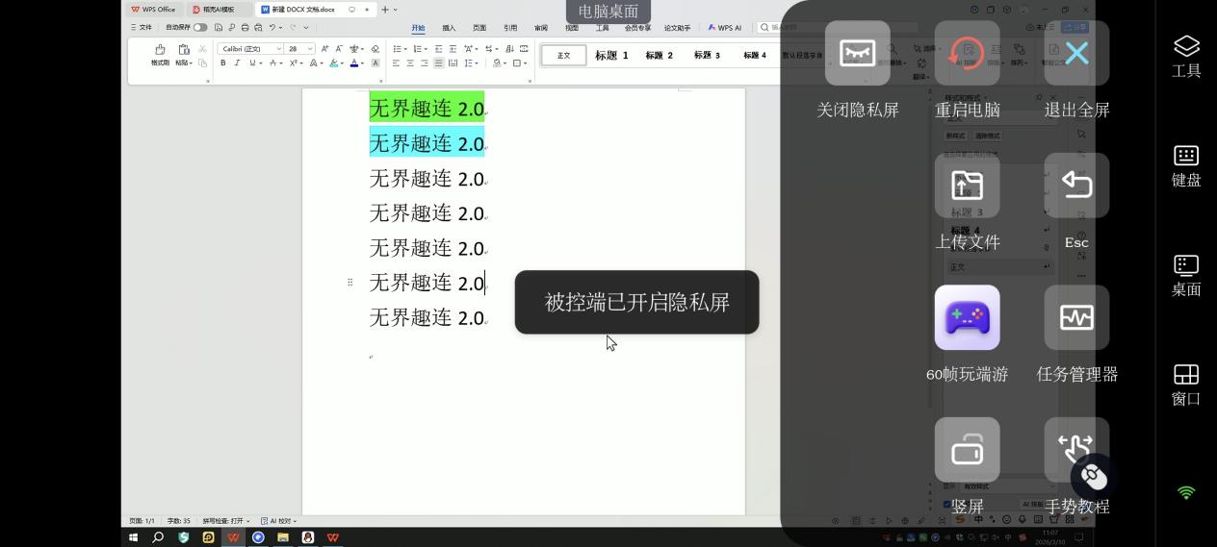Exit fullscreen via the 退出全屏 icon
This screenshot has width=1217, height=547.
pyautogui.click(x=1076, y=54)
